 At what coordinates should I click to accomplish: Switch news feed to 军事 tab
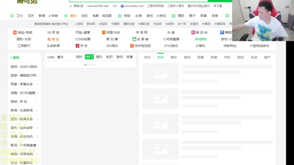coord(200,57)
